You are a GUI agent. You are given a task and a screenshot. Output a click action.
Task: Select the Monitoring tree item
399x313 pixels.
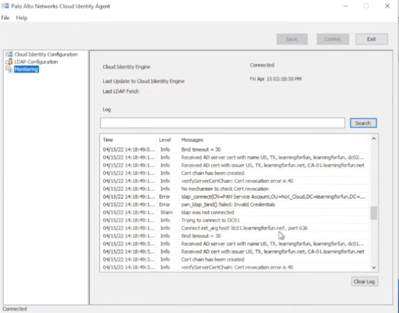coord(26,69)
